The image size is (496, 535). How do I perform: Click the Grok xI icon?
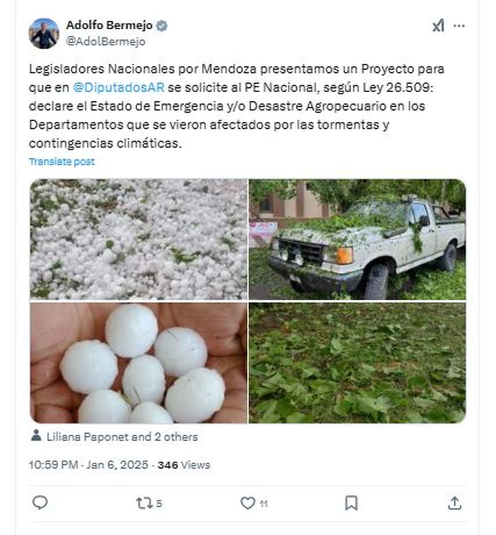coord(438,26)
